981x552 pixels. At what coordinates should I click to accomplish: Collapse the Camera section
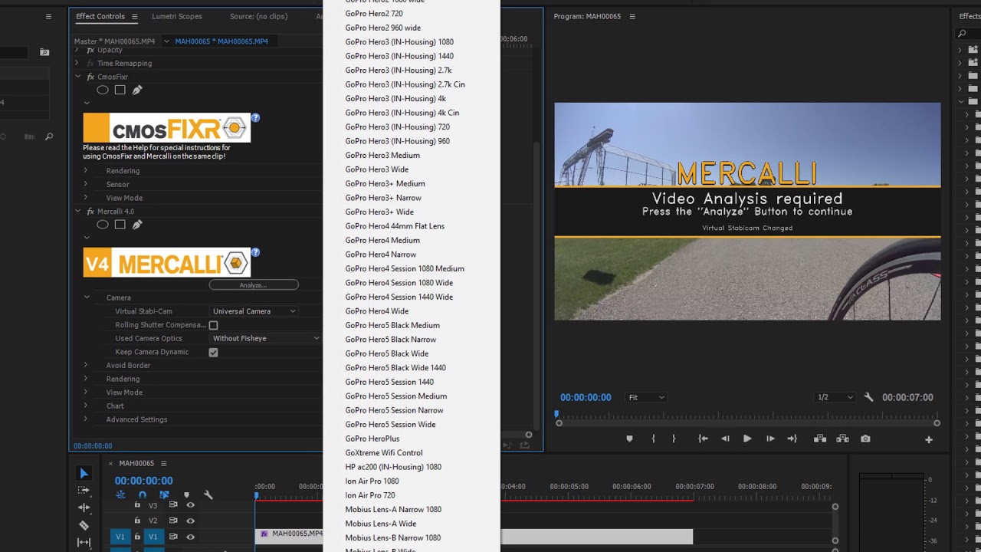87,297
